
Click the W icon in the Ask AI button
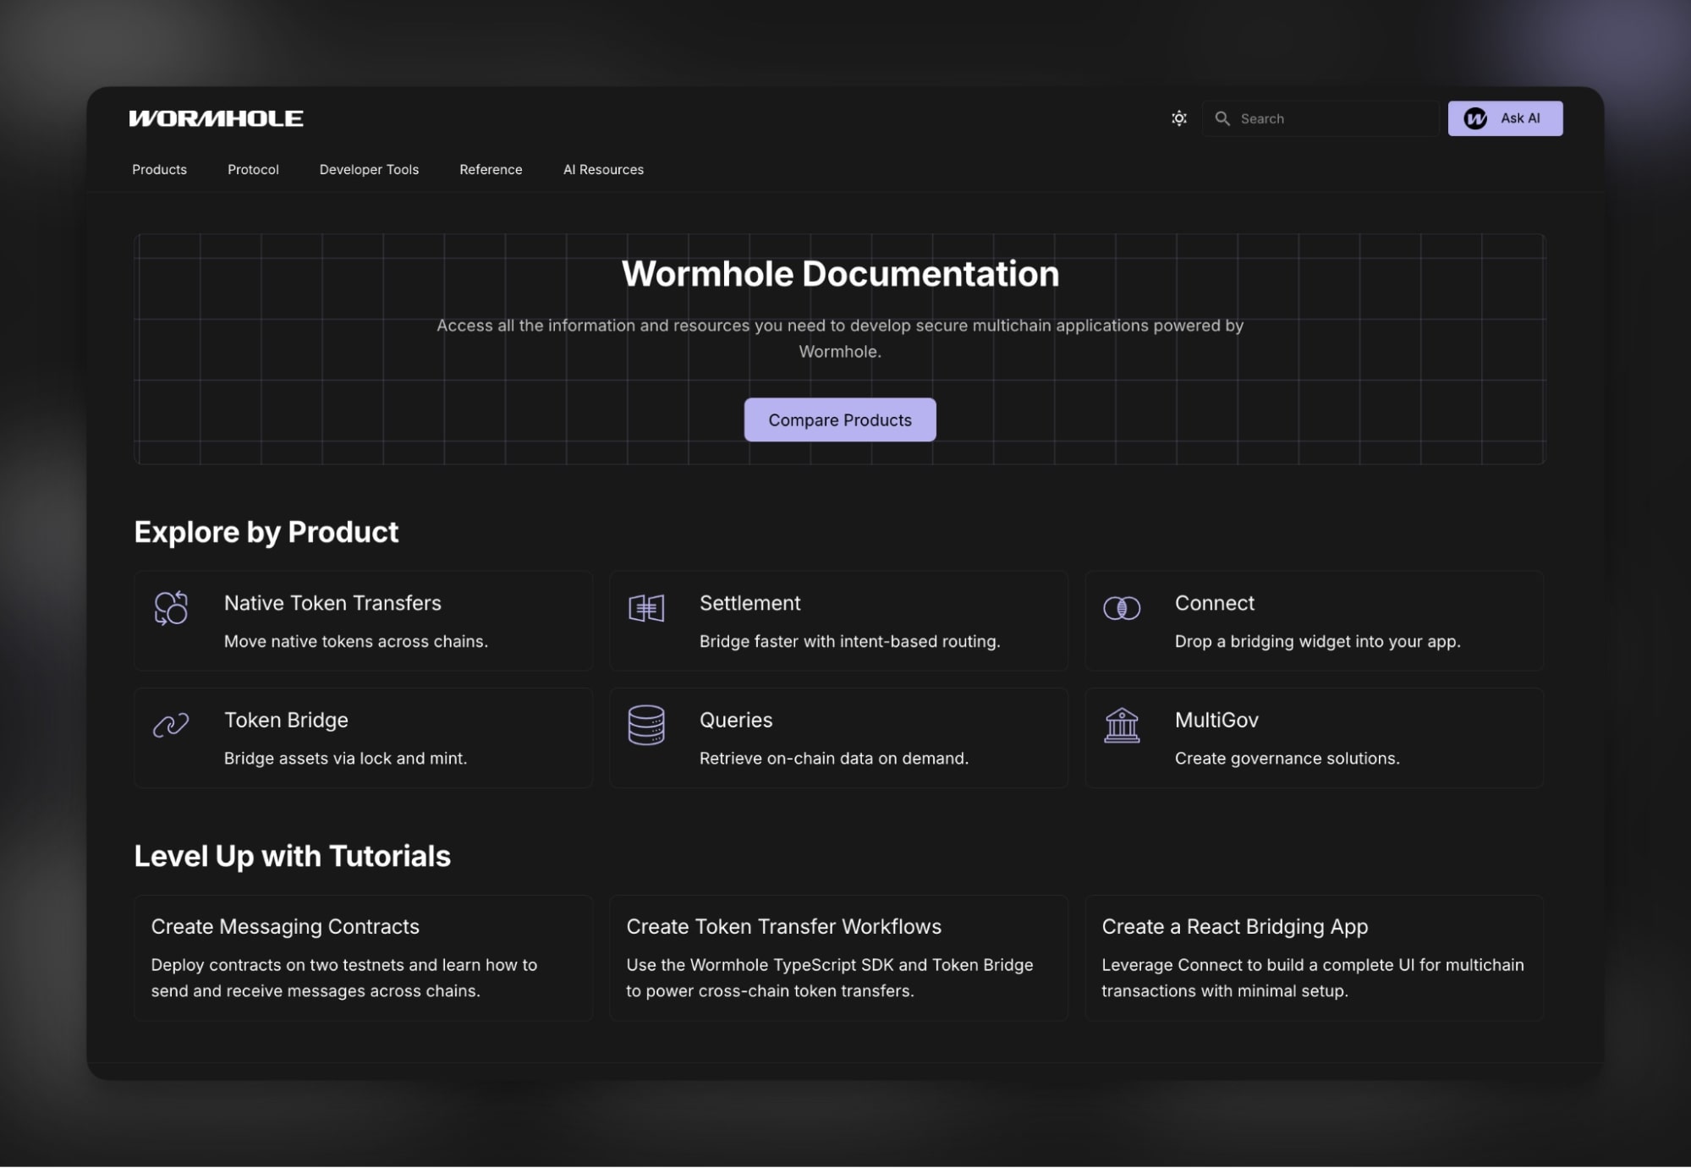point(1475,118)
